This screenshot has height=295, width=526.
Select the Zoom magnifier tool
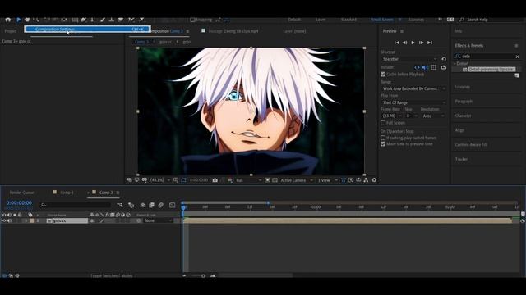36,20
